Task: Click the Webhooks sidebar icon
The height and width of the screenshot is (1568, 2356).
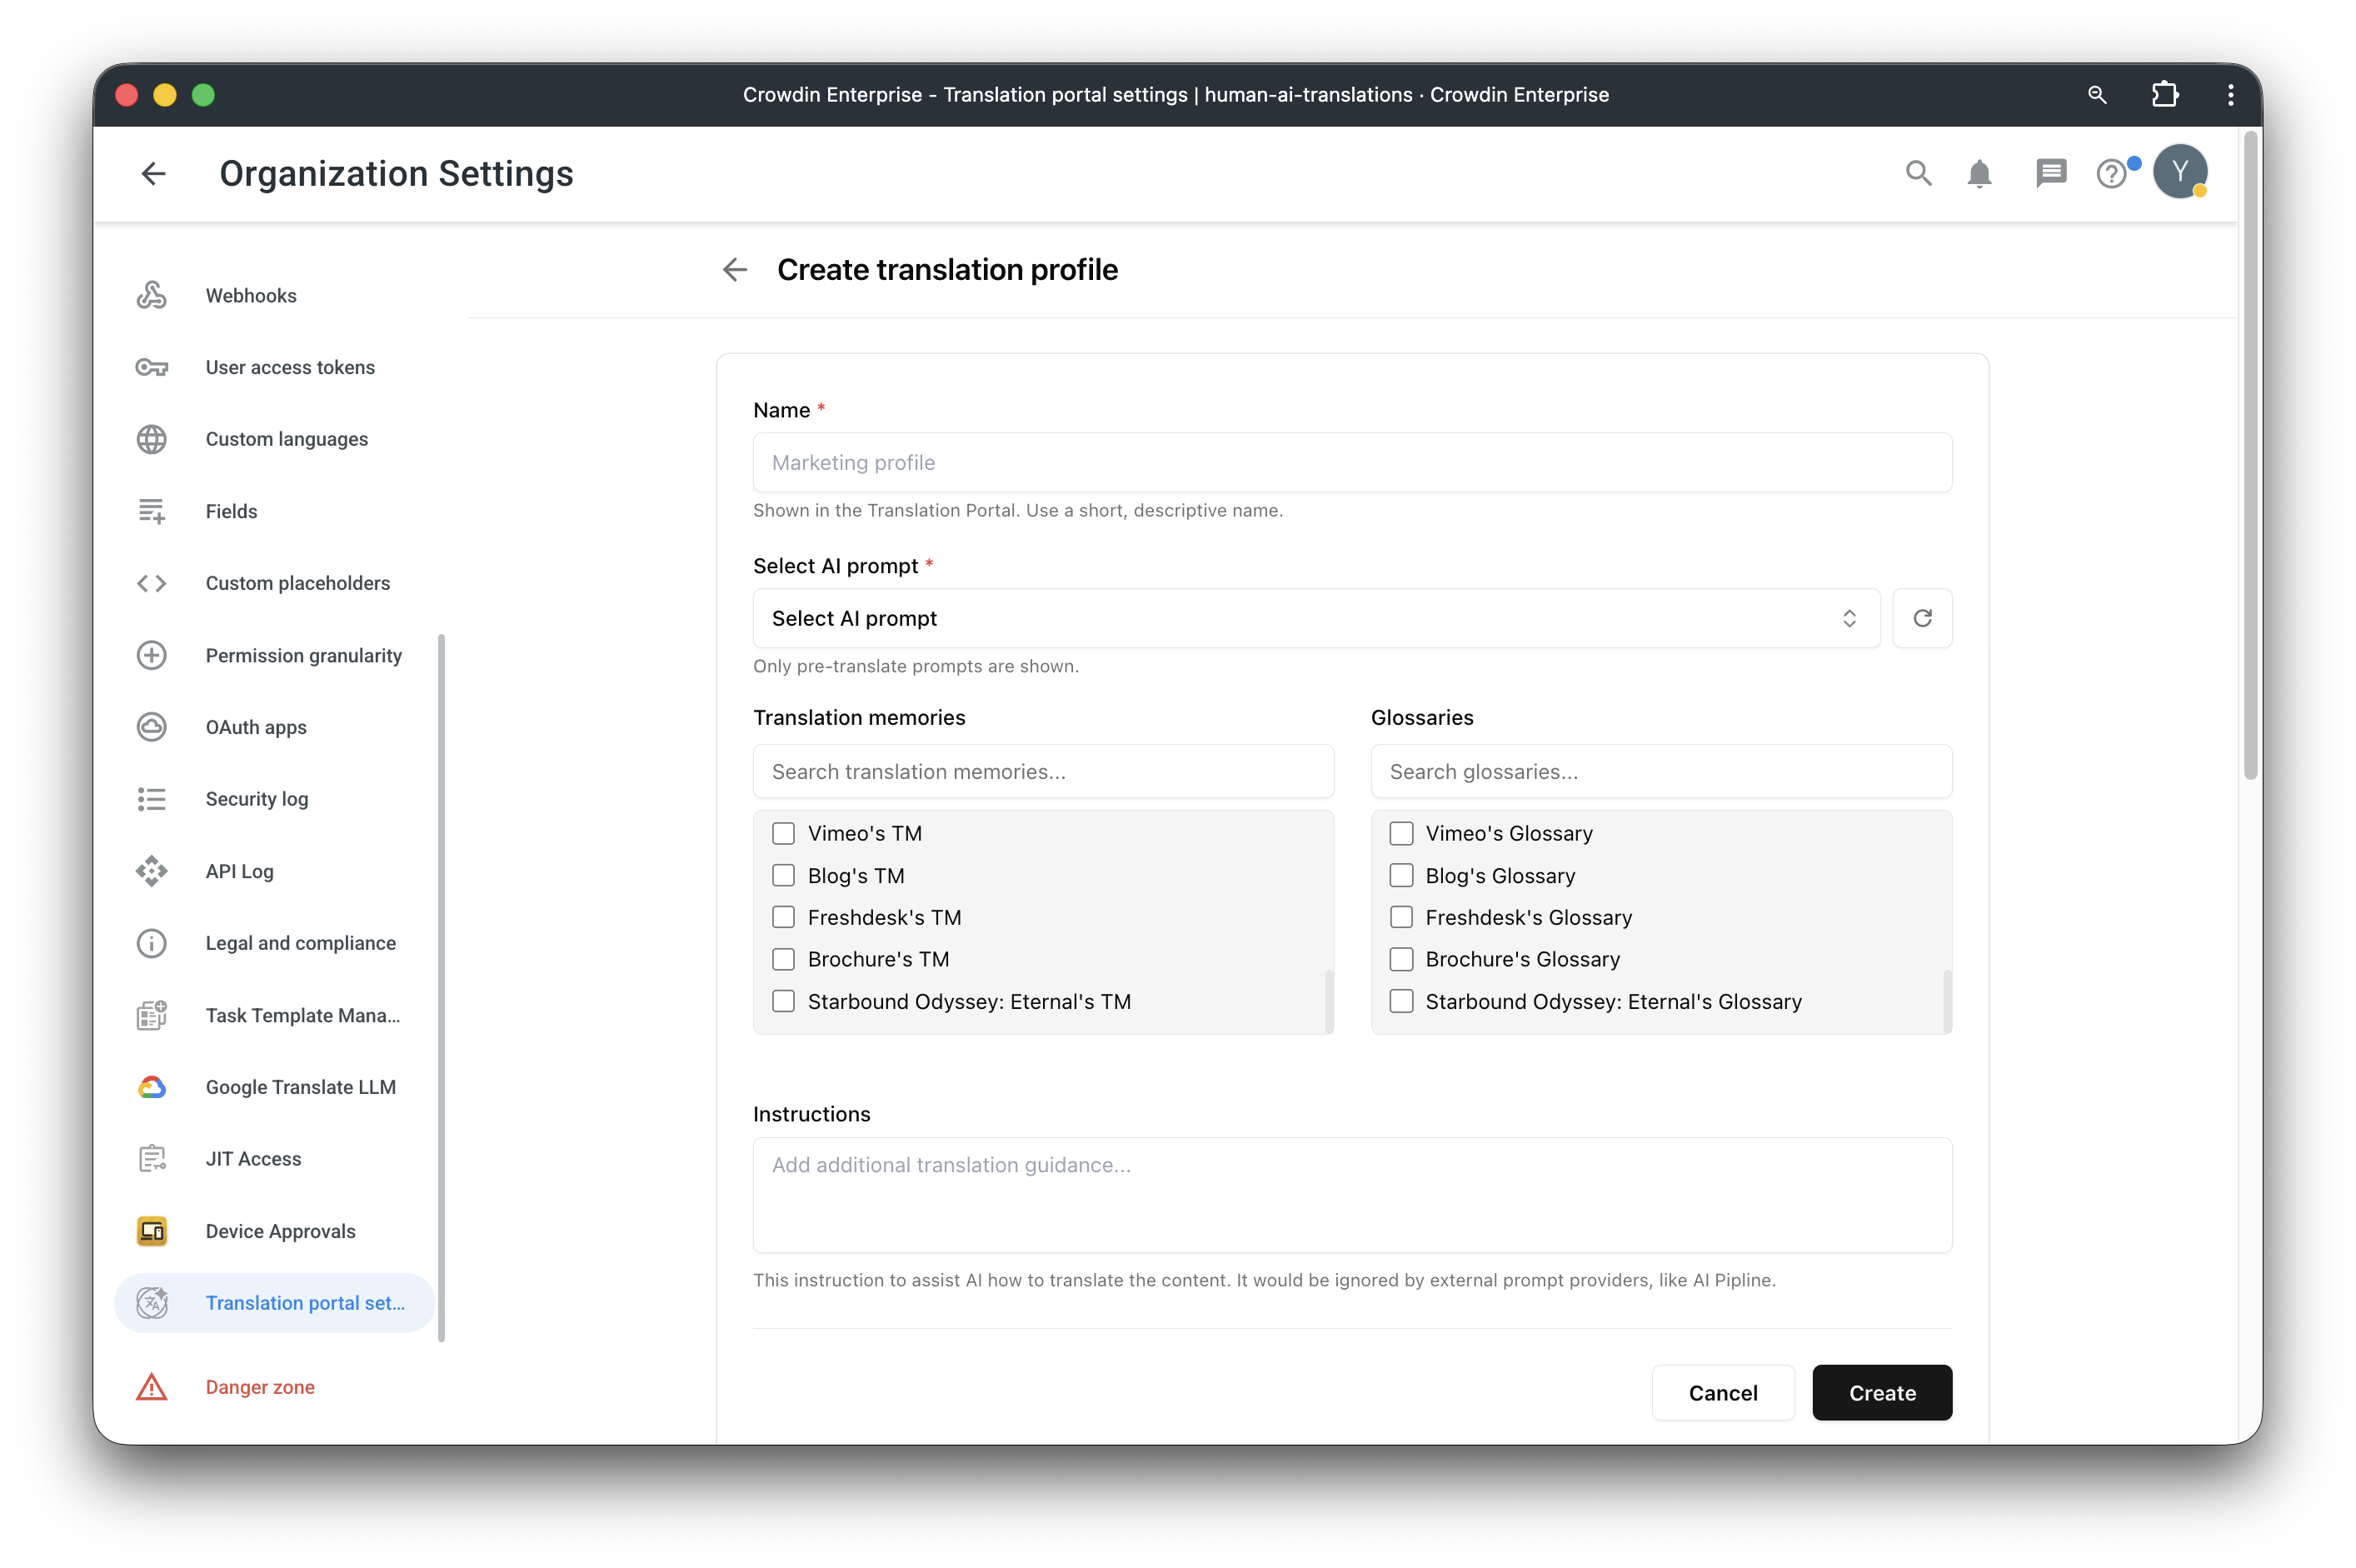Action: click(x=152, y=295)
